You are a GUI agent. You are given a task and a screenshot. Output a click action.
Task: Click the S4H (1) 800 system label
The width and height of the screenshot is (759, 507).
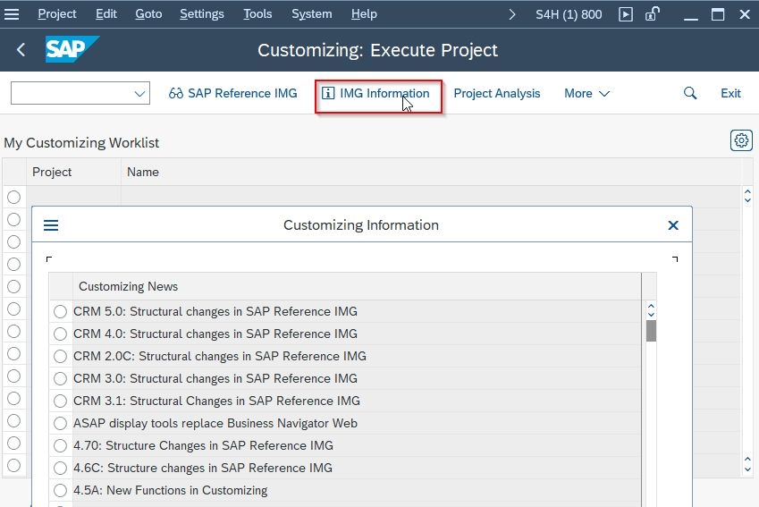(x=569, y=14)
